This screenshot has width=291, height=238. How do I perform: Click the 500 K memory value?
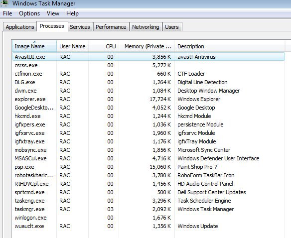(x=164, y=192)
